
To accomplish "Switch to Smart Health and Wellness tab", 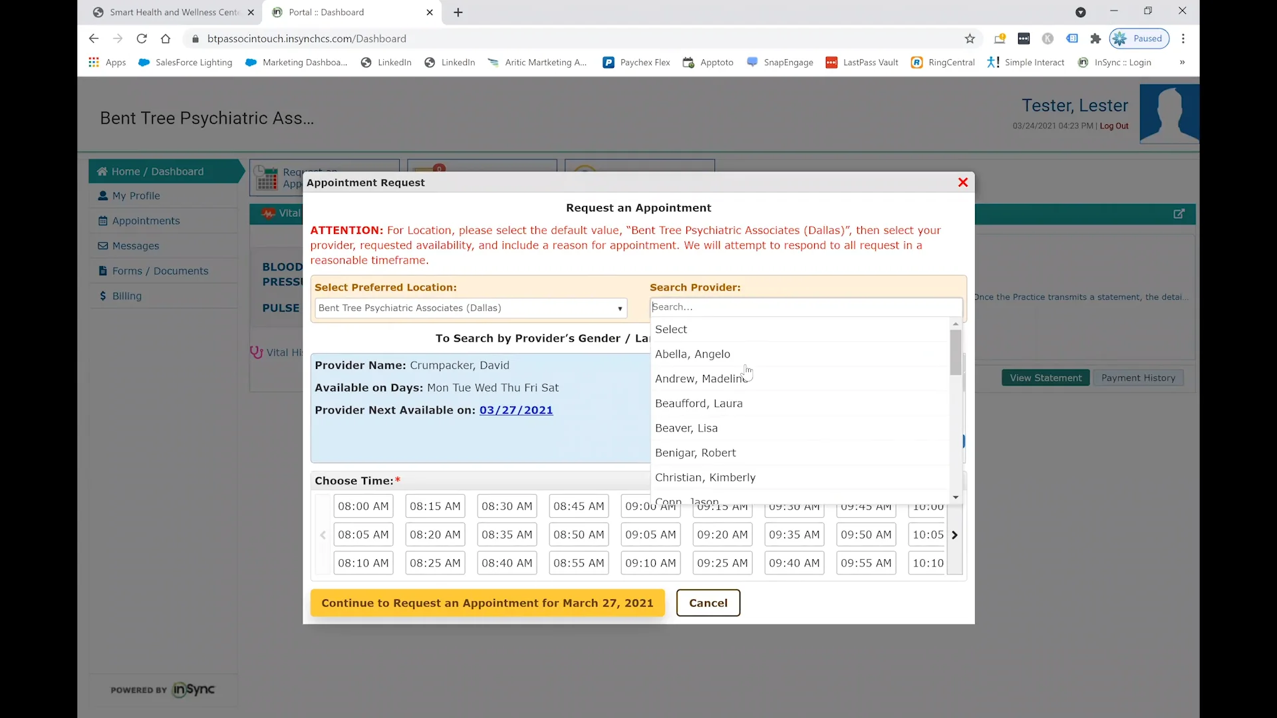I will (x=174, y=12).
